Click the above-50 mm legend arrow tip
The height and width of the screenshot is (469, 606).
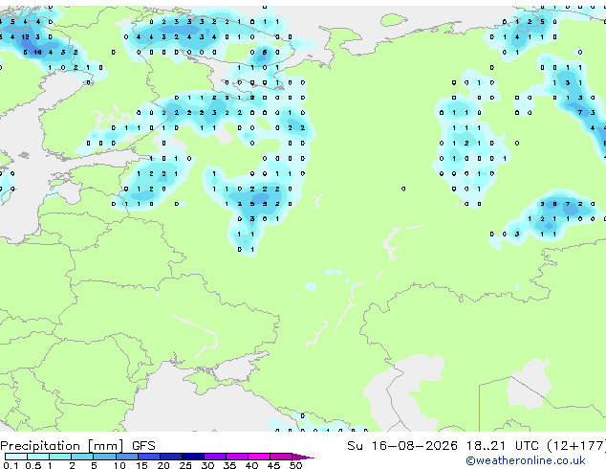tap(303, 457)
